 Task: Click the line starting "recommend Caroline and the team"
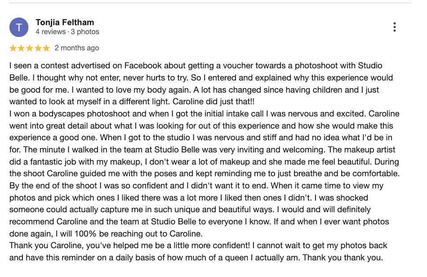tap(199, 221)
